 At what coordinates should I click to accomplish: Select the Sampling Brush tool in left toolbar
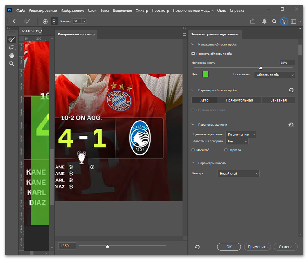(x=11, y=39)
